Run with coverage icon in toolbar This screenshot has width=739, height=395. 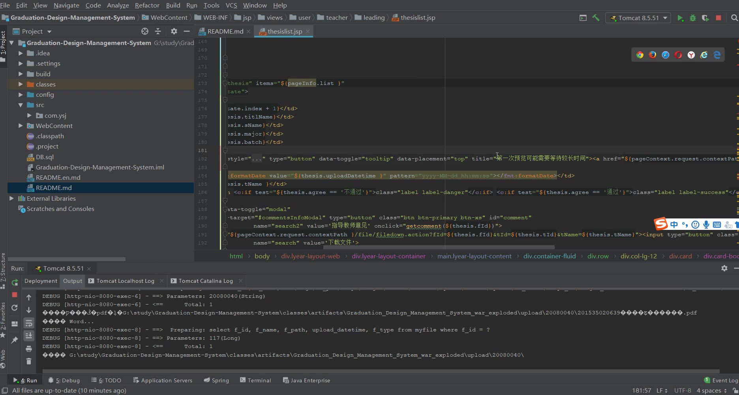pyautogui.click(x=705, y=18)
